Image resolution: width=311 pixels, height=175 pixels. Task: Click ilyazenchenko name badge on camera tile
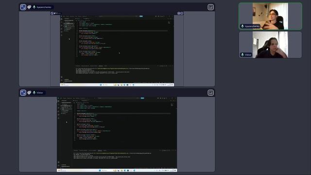pos(250,26)
